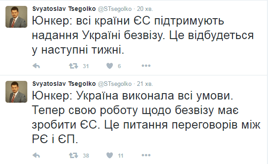Open tweet text about наступні тижні

[143, 35]
